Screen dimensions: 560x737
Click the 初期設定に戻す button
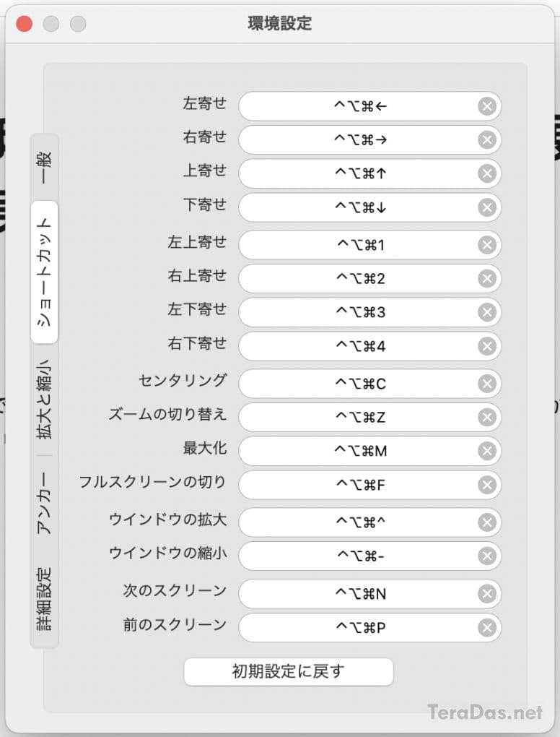point(289,671)
